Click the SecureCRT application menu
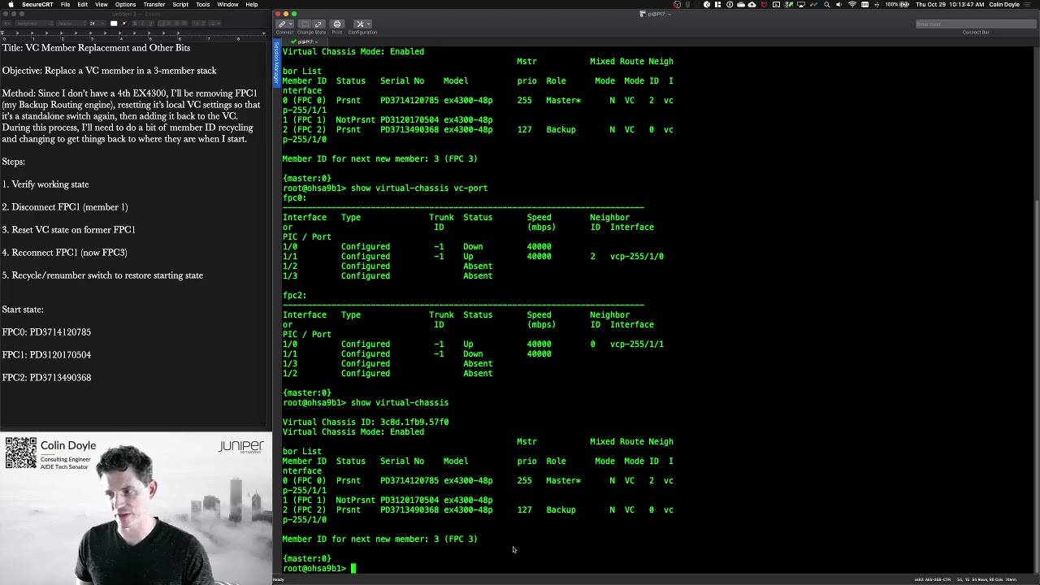The height and width of the screenshot is (585, 1040). (x=37, y=4)
